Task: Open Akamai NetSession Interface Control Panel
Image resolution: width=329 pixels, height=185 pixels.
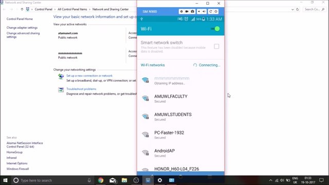Action: point(25,145)
